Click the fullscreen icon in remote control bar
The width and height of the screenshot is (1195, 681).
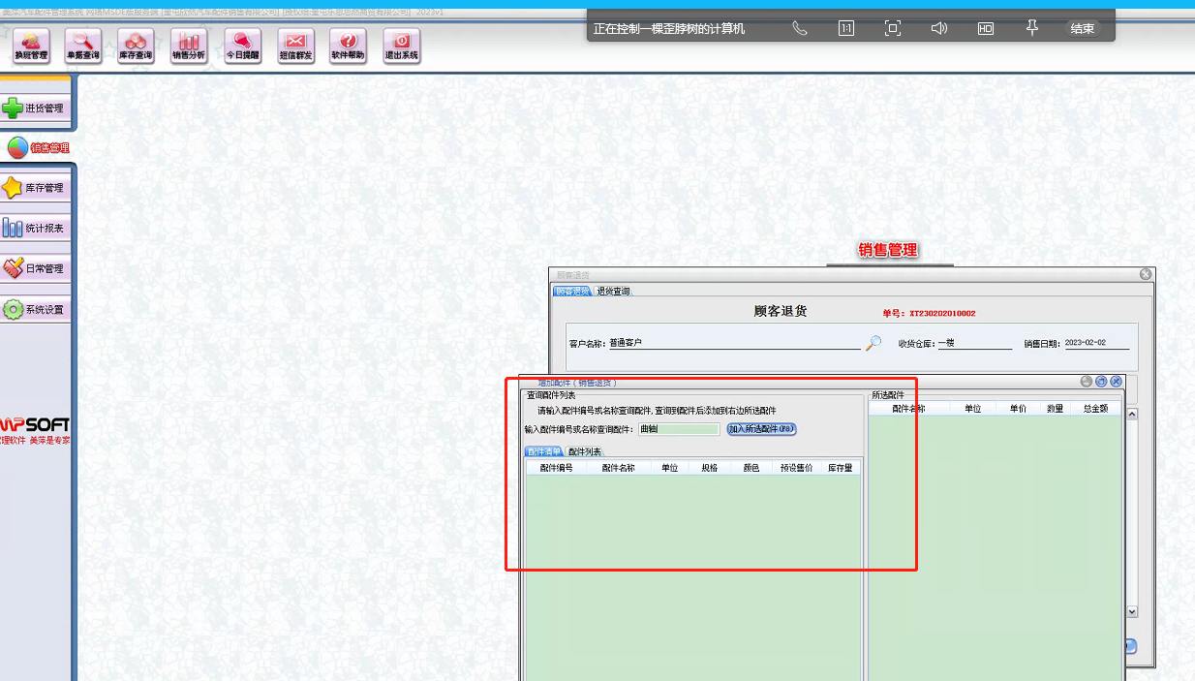click(893, 28)
